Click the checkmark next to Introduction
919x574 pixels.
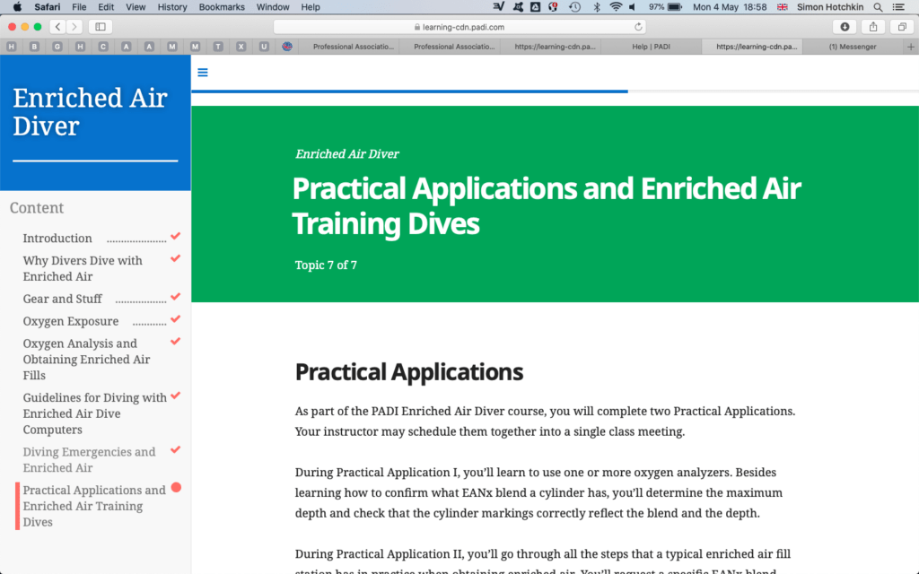(175, 236)
